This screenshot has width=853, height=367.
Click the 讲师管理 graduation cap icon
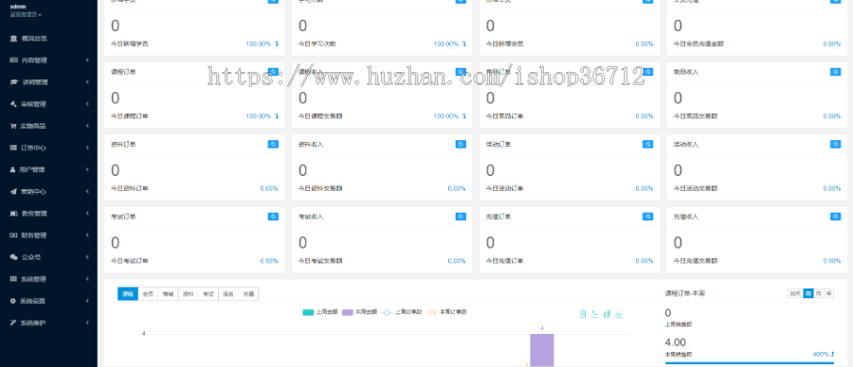click(x=13, y=82)
